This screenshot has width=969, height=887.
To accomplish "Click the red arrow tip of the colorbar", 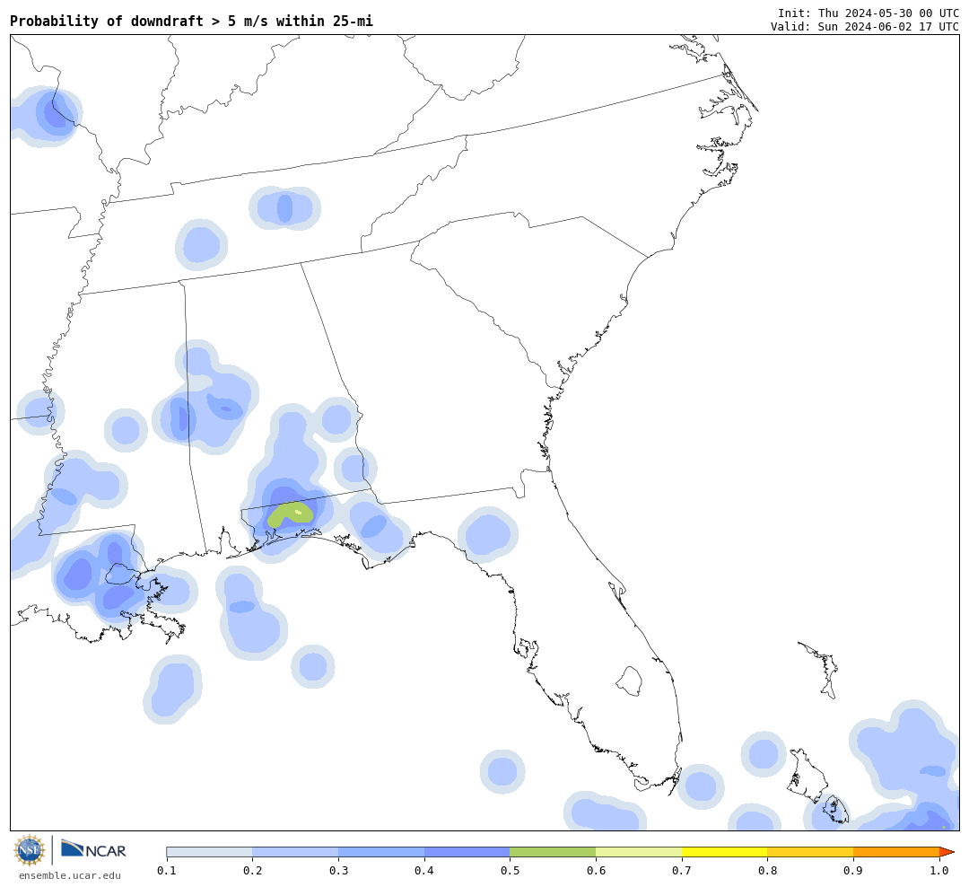I will (947, 852).
